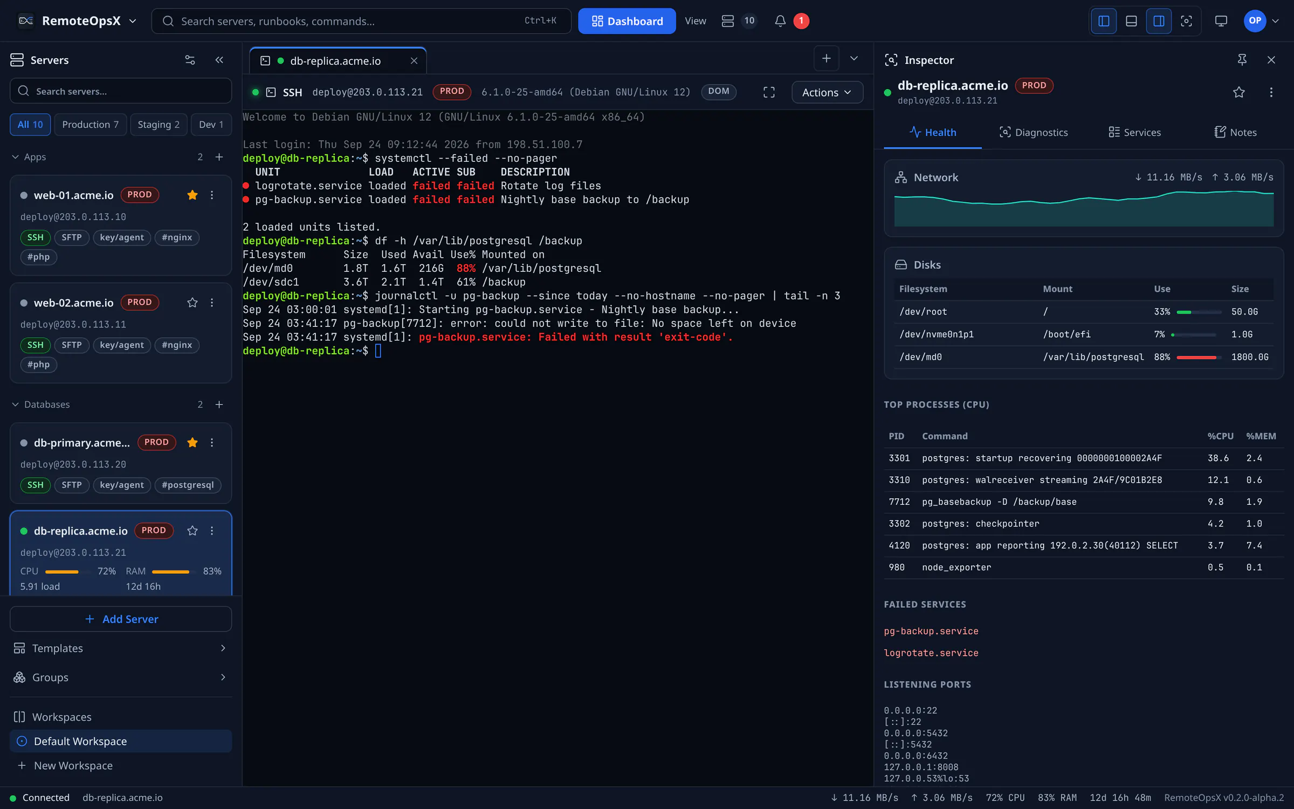This screenshot has height=809, width=1294.
Task: Star db-replica.acme.io in server list
Action: tap(192, 531)
